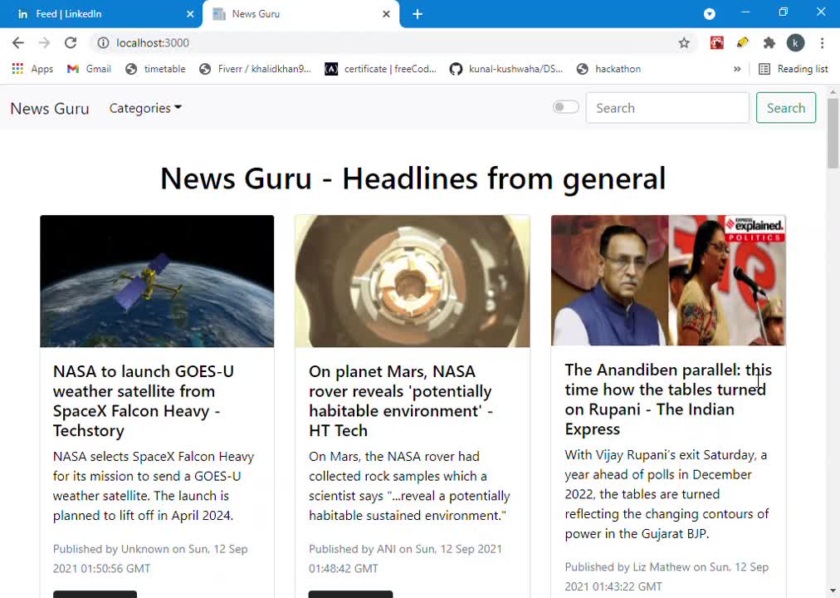Click the NASA satellite article image
The image size is (840, 598).
click(157, 282)
